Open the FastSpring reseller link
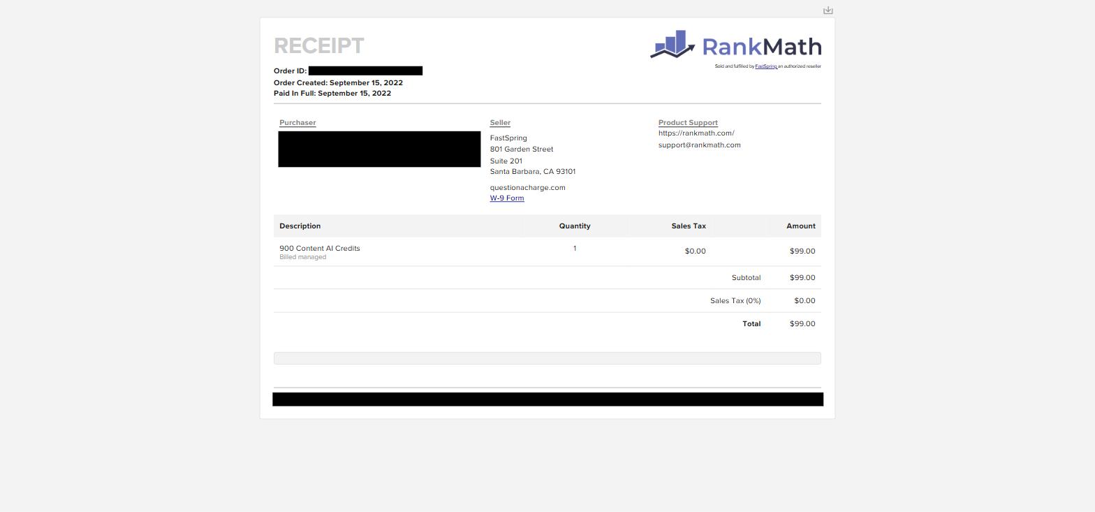1095x512 pixels. click(766, 66)
